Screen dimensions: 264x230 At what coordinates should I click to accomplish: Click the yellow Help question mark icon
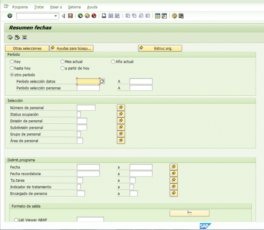pos(174,16)
